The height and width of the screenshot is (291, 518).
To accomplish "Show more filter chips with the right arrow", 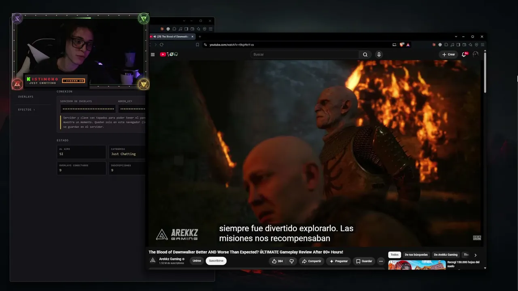I will coord(476,255).
